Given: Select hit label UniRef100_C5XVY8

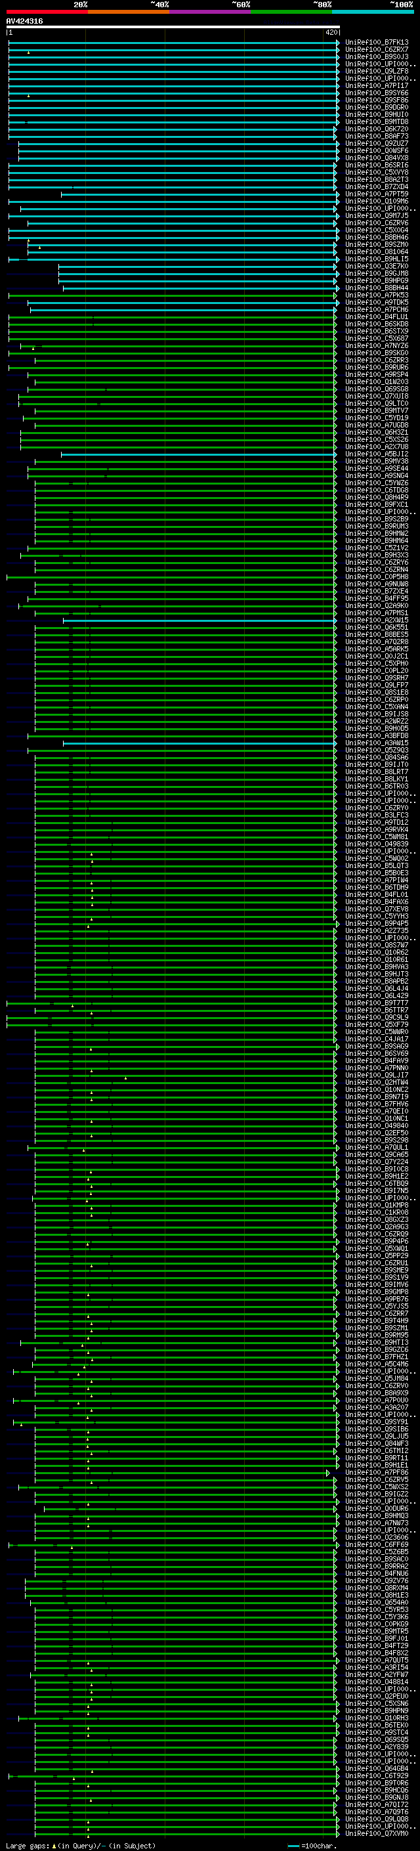Looking at the screenshot, I should 377,173.
